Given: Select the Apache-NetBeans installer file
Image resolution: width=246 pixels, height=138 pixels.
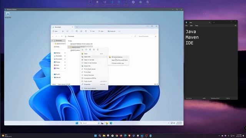Looking at the screenshot, I should tap(81, 44).
